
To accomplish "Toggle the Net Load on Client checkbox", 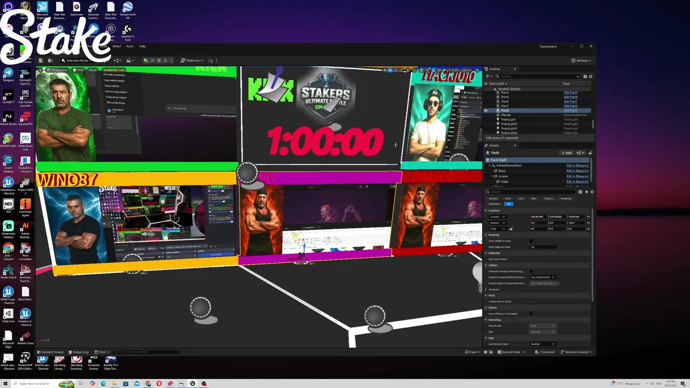I will (x=531, y=259).
